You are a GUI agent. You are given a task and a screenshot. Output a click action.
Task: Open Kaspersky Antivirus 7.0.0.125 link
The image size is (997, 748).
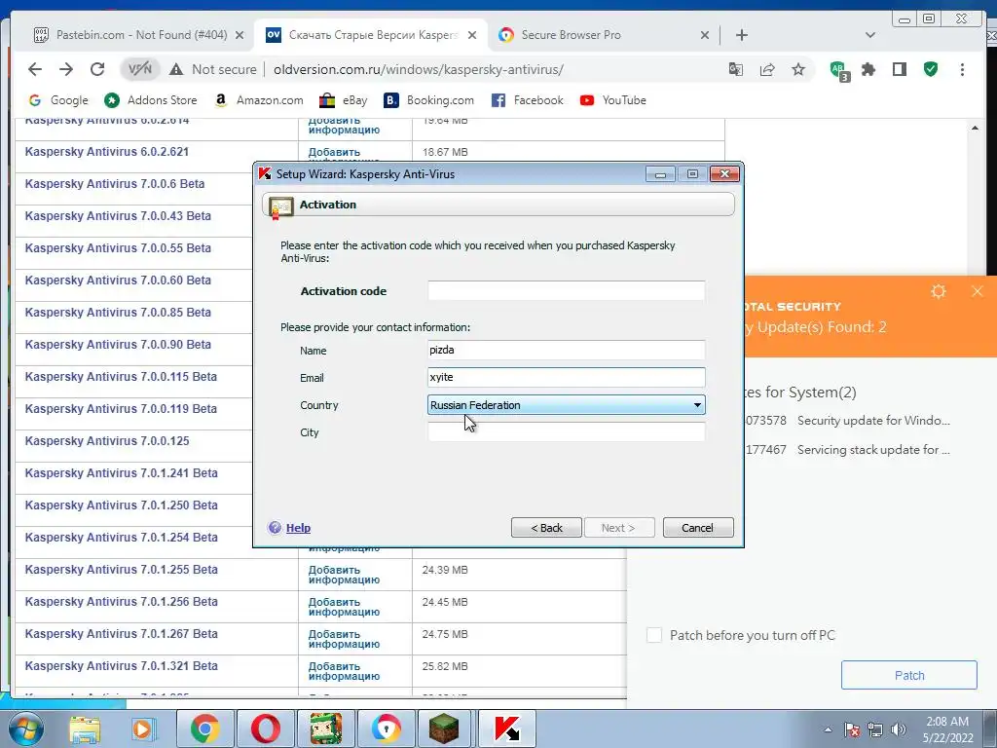[x=107, y=441]
